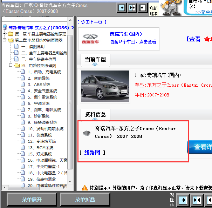Image resolution: width=212 pixels, height=208 pixels.
Task: Click the folder icon of 四、电路控制原理图
Action: click(x=17, y=66)
